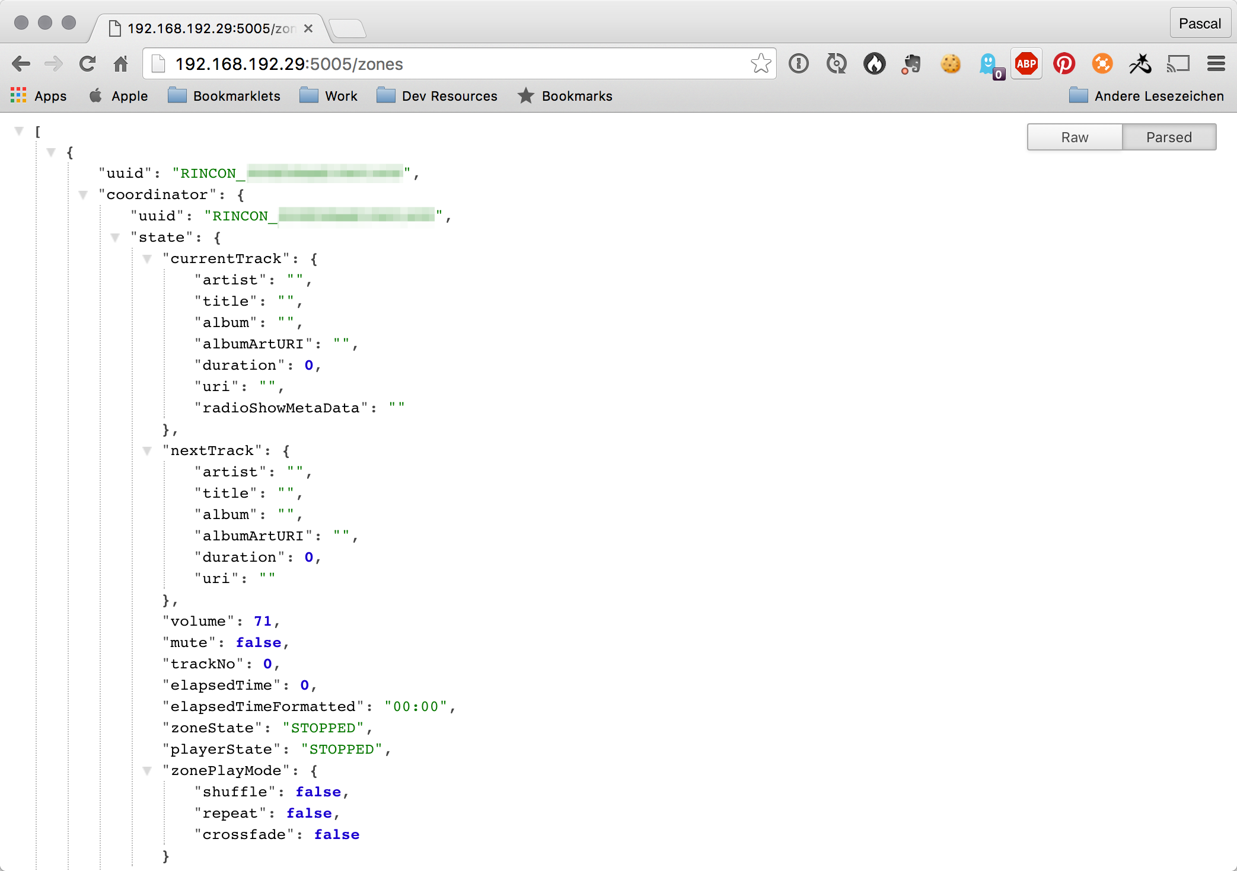Switch JSON view to Raw
This screenshot has width=1237, height=871.
click(x=1075, y=137)
